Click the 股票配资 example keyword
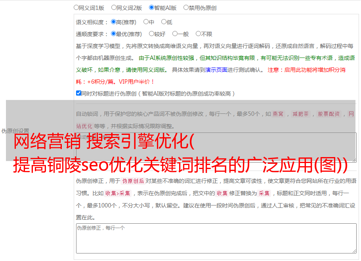Viewport: 361px width, 261px height. coord(329,114)
